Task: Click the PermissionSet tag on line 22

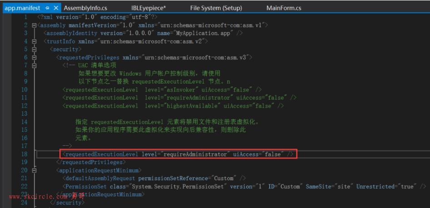Action: 86,187
